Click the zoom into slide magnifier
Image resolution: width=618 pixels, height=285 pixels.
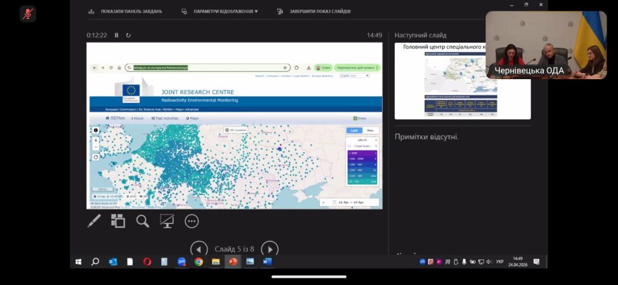142,221
